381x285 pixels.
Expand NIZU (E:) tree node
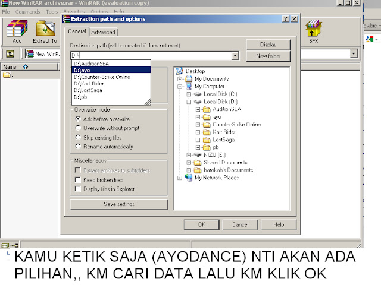click(x=189, y=155)
